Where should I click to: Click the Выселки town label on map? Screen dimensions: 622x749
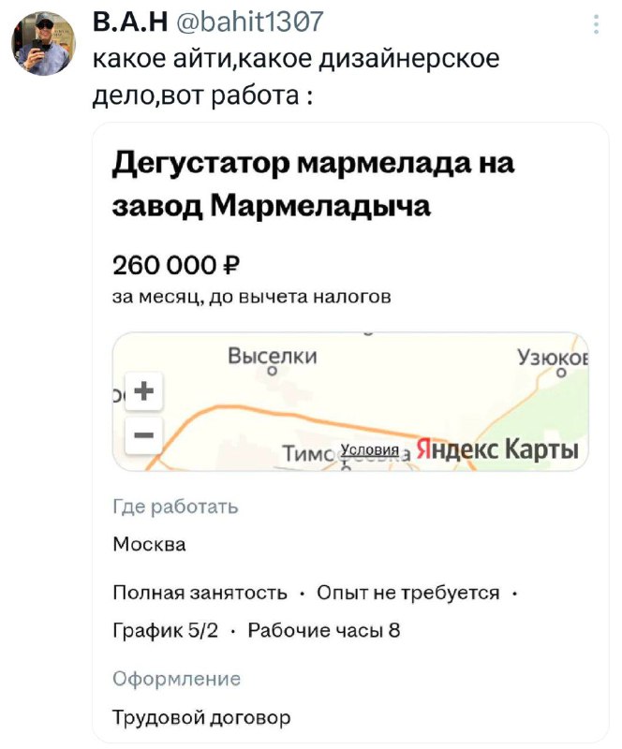[x=273, y=357]
